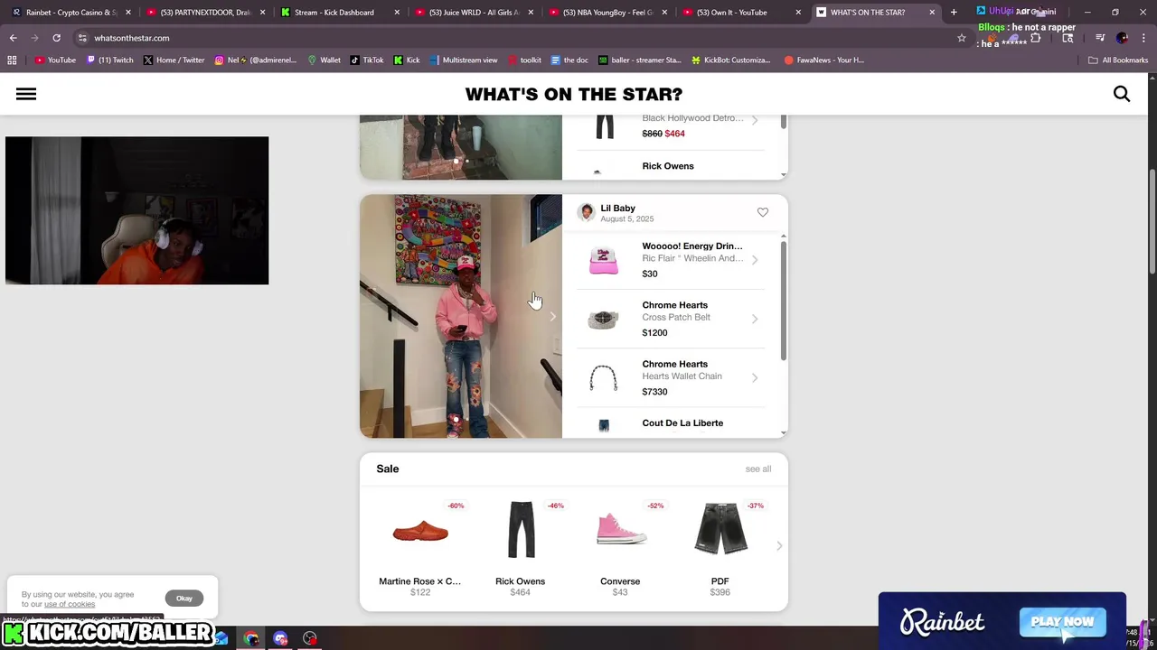This screenshot has height=650, width=1157.
Task: Reload the page with the refresh icon
Action: pos(56,38)
